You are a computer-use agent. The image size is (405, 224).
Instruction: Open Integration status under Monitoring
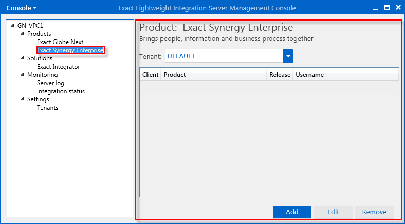[x=61, y=91]
